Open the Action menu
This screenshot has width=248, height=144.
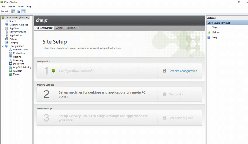tap(12, 7)
